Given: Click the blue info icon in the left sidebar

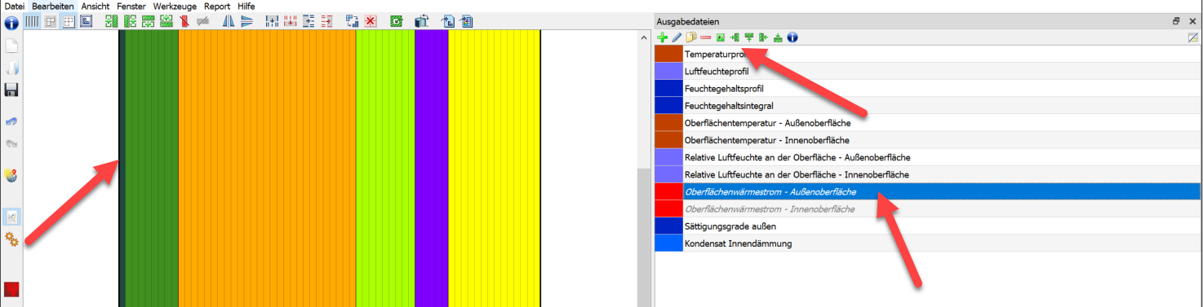Looking at the screenshot, I should pyautogui.click(x=11, y=23).
